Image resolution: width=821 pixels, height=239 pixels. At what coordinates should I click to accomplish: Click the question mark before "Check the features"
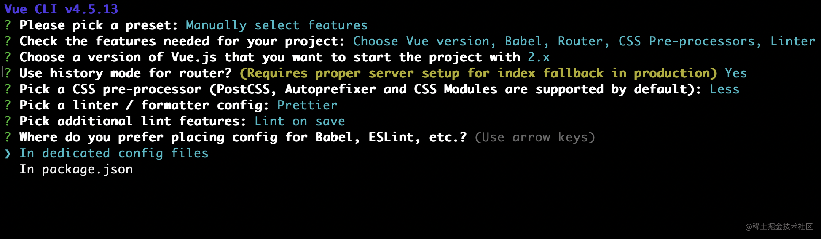click(8, 41)
